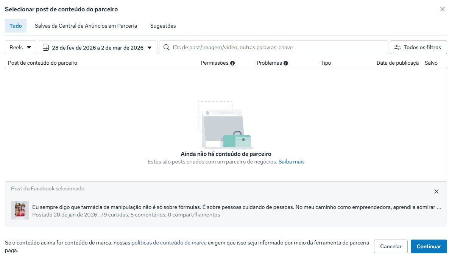Image resolution: width=452 pixels, height=260 pixels.
Task: Open Salvas da Central de Anúncios tab
Action: (86, 26)
